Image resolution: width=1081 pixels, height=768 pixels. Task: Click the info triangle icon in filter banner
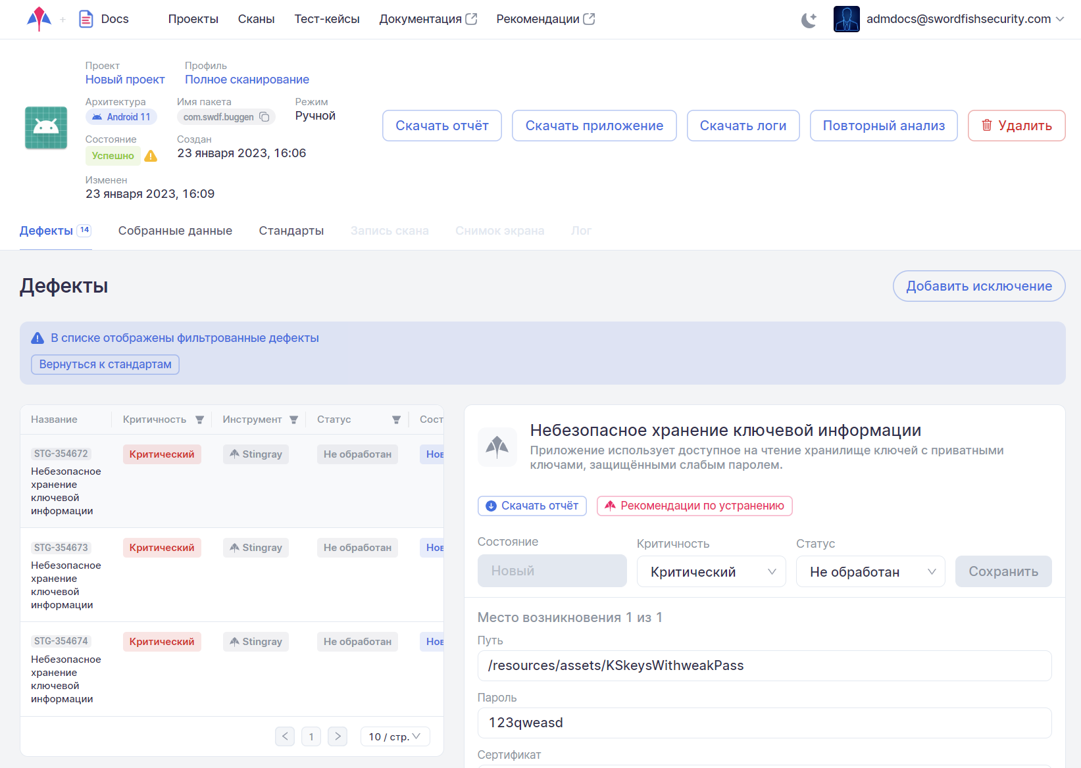(38, 338)
